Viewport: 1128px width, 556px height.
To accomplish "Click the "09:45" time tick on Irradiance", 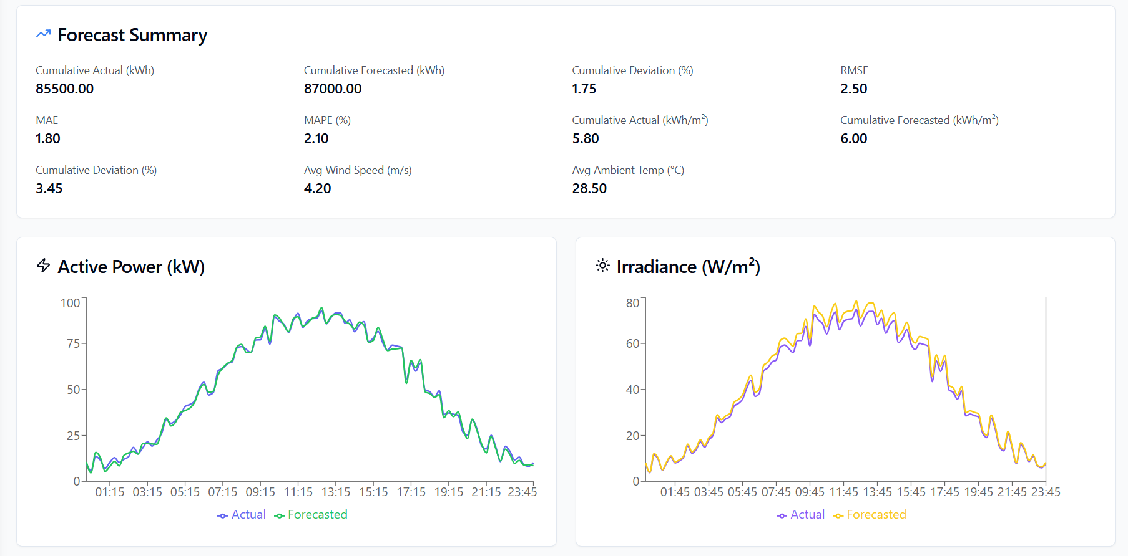I will [x=810, y=492].
